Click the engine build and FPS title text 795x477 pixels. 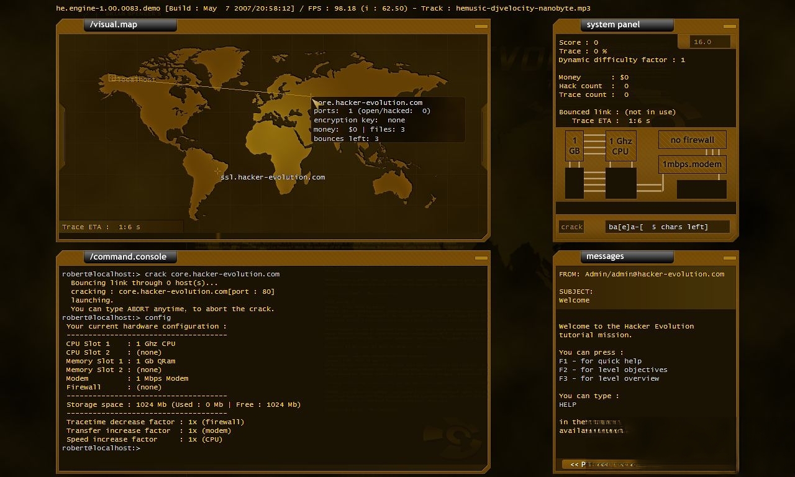click(x=323, y=8)
